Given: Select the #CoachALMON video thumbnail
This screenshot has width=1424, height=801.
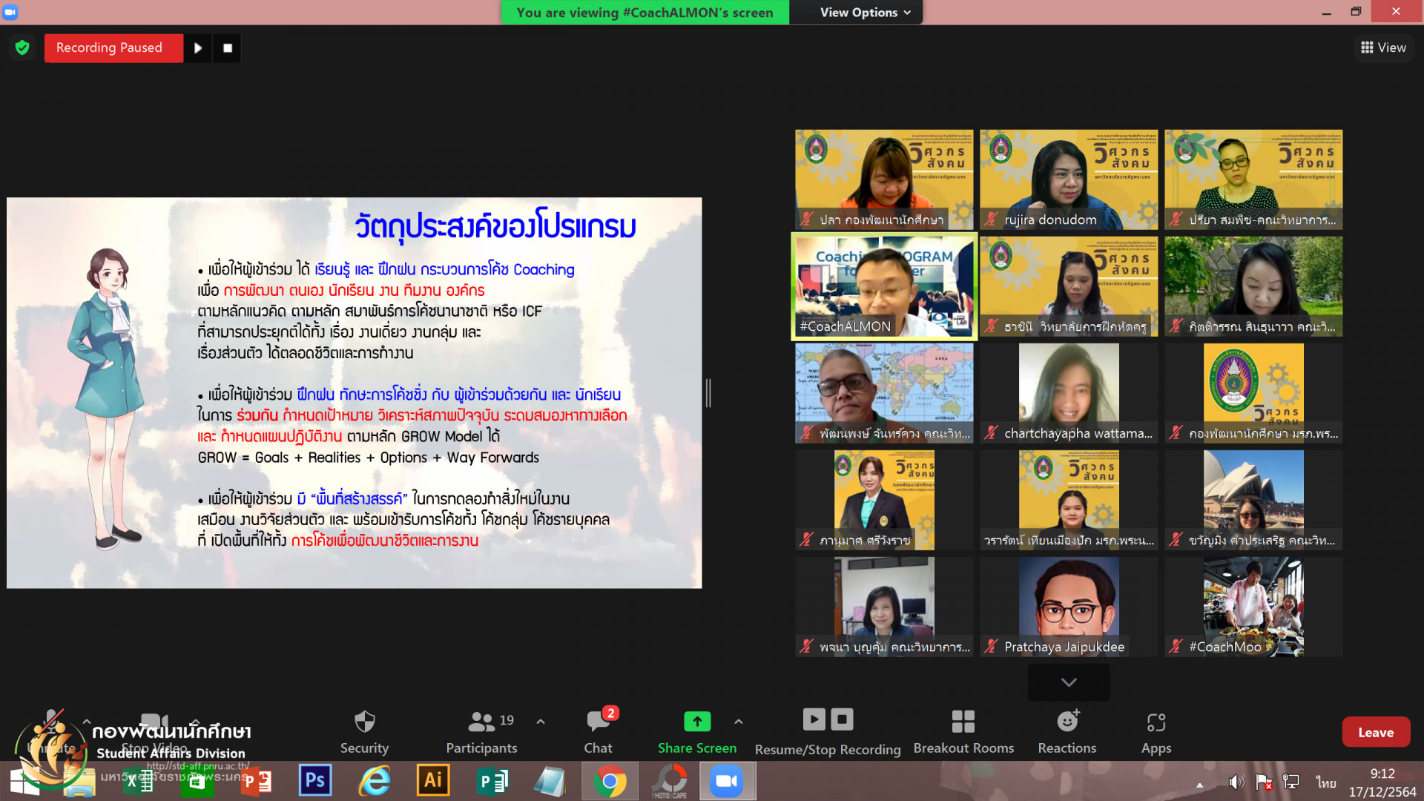Looking at the screenshot, I should [884, 287].
